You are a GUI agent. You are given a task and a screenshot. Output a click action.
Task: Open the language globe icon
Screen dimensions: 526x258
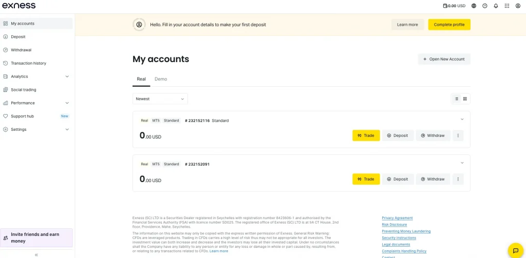point(474,6)
